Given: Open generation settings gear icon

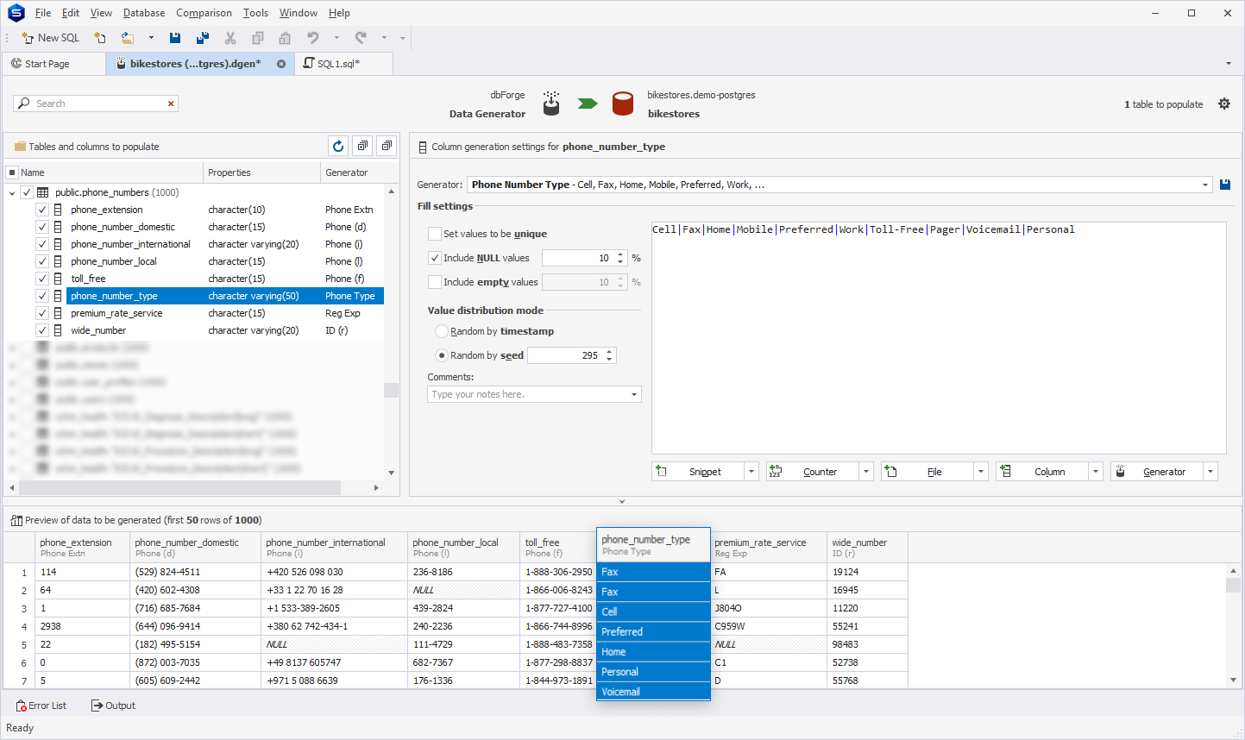Looking at the screenshot, I should 1223,103.
